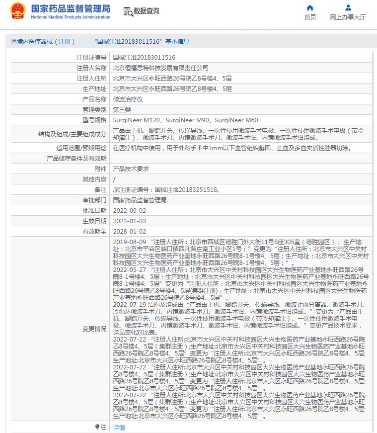Click the 生效日期 label
377x433 pixels.
tap(94, 221)
